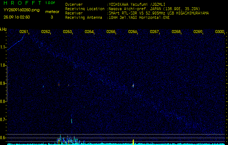
Task: Click the diagonal trace near 0251
Action: tap(16, 43)
